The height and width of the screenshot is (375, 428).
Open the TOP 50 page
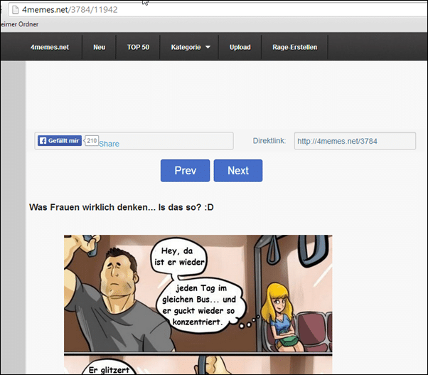pos(138,47)
